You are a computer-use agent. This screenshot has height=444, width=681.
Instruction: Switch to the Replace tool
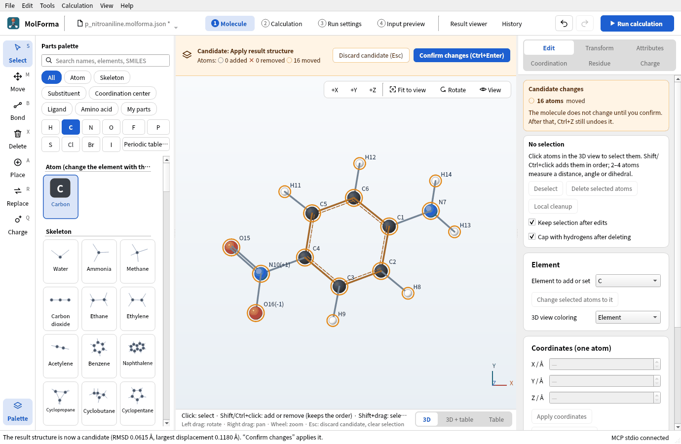click(x=18, y=196)
